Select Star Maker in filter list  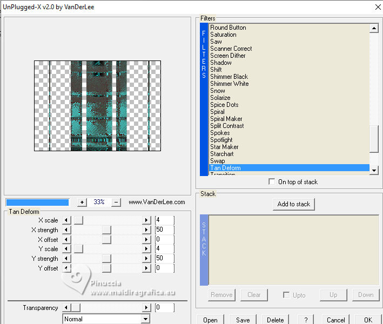click(224, 147)
